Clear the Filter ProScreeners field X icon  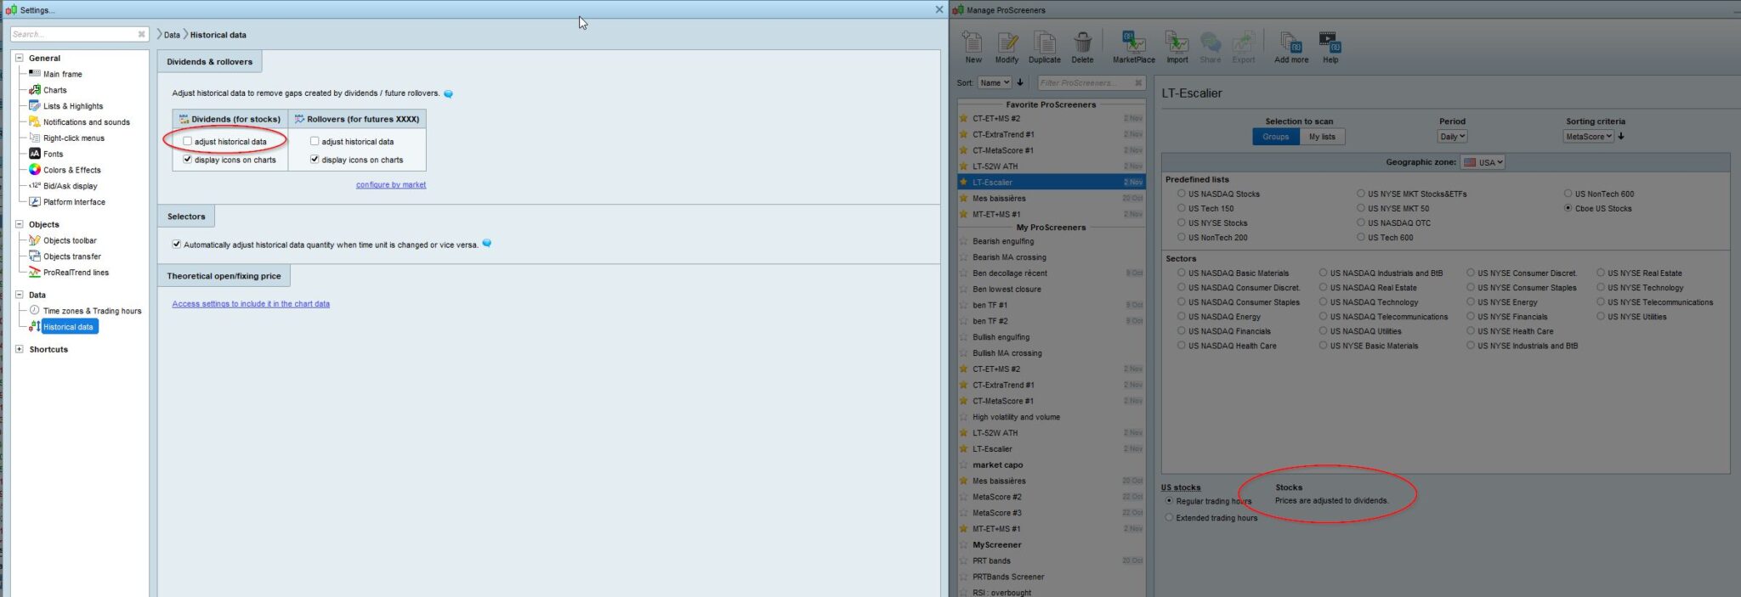click(x=1138, y=82)
